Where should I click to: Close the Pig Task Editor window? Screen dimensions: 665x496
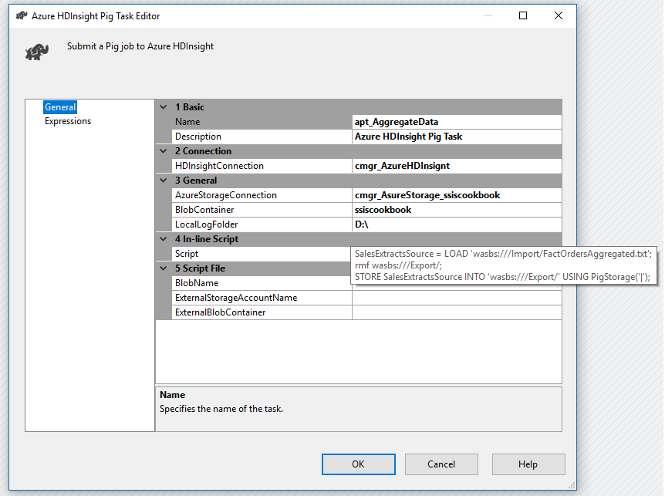(x=558, y=15)
